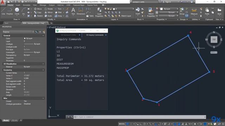Open the Express Tools ribbon tab
225x126 pixels.
tap(92, 5)
